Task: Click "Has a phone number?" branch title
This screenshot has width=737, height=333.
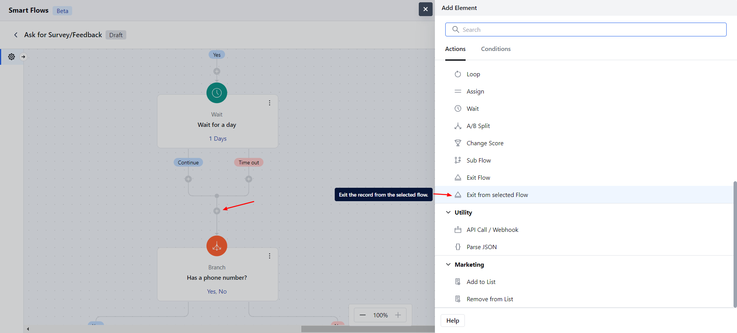Action: pos(217,277)
